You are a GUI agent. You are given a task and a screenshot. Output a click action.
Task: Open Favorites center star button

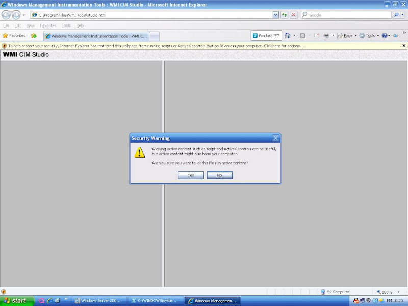coord(14,35)
